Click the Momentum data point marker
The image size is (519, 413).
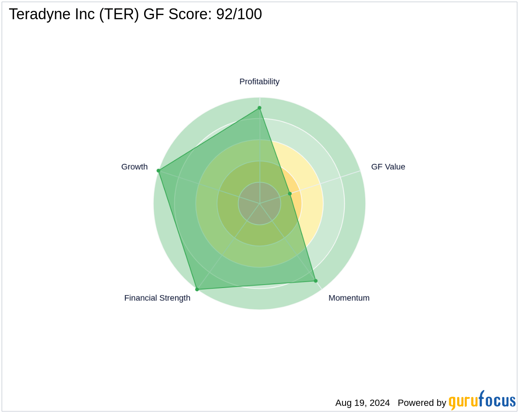point(315,281)
